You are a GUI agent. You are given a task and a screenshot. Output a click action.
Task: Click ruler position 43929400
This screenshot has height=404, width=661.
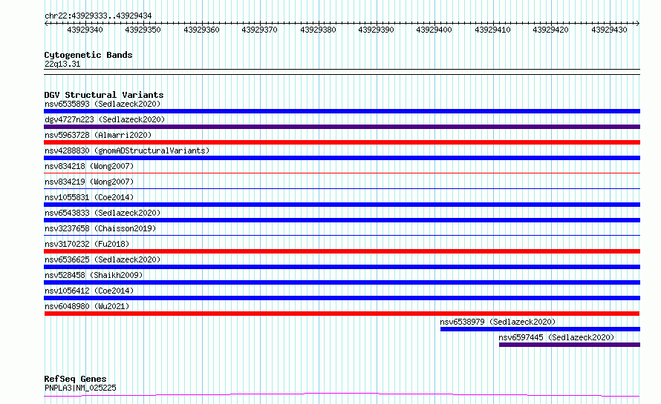click(x=434, y=30)
